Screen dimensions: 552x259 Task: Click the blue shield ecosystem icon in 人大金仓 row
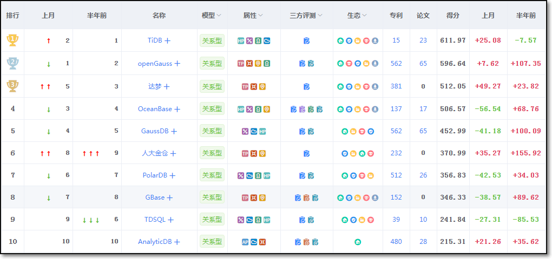(345, 153)
